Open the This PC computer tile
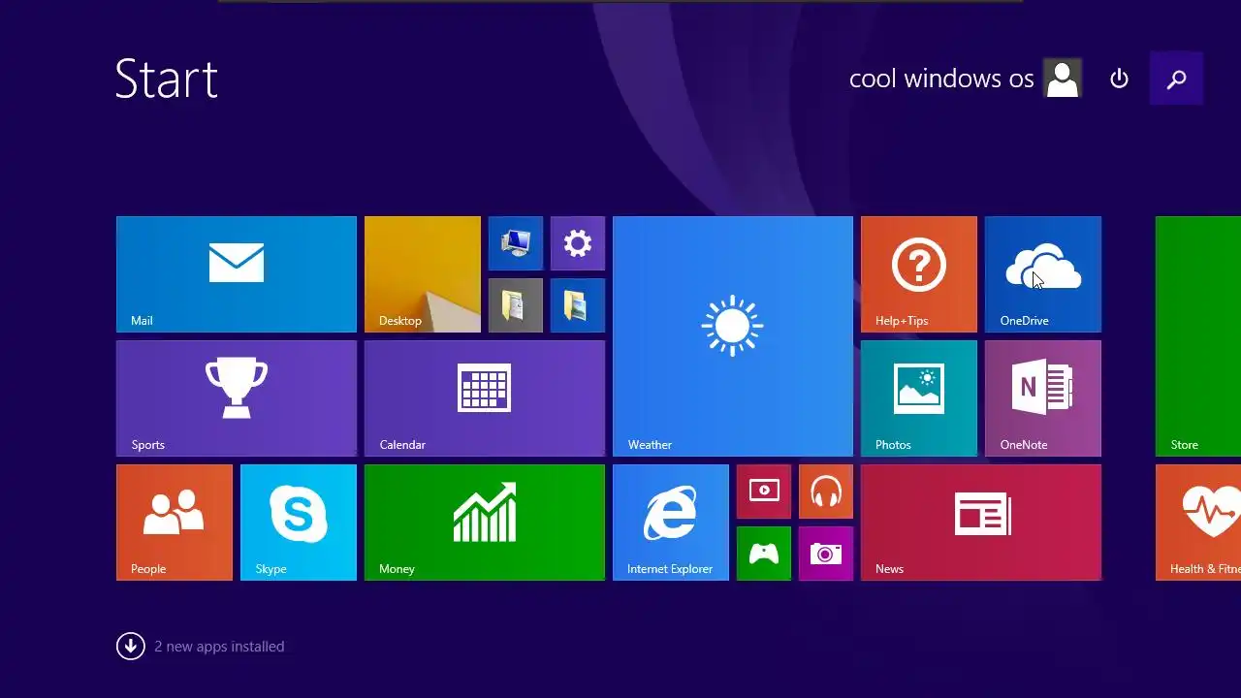The width and height of the screenshot is (1241, 698). coord(516,243)
